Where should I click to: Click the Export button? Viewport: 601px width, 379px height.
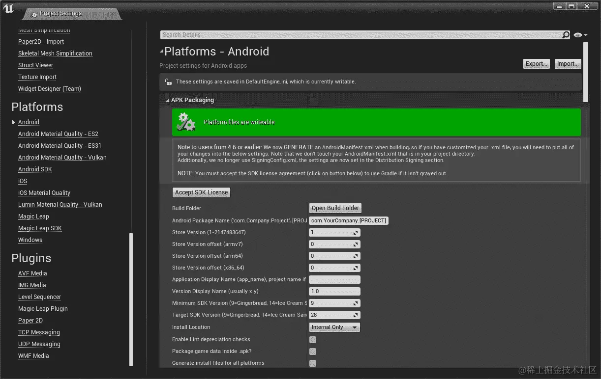pos(536,64)
